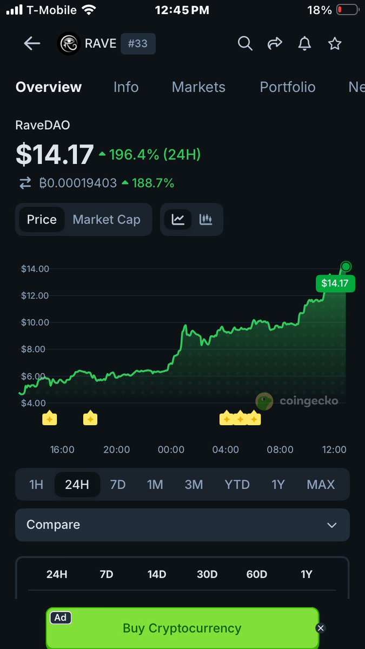Tap the first yellow event marker
365x649 pixels.
point(49,418)
